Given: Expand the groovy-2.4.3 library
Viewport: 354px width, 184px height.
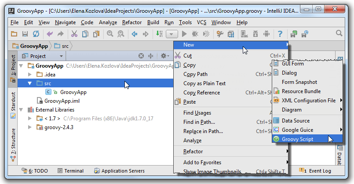Looking at the screenshot, I should tap(29, 127).
